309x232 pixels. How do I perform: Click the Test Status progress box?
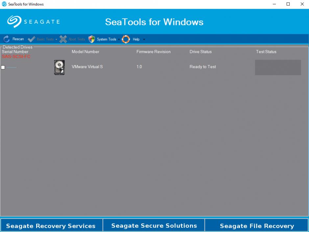[278, 68]
